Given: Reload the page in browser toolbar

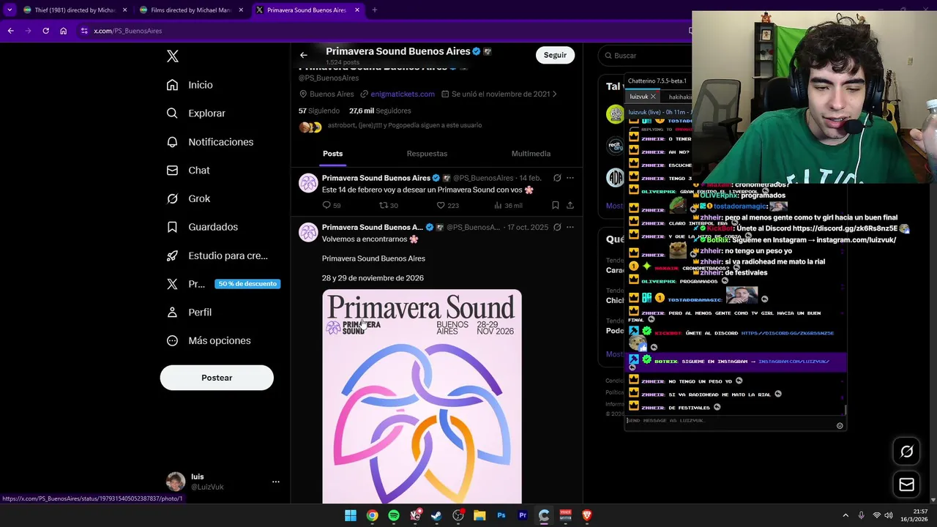Looking at the screenshot, I should click(x=45, y=31).
